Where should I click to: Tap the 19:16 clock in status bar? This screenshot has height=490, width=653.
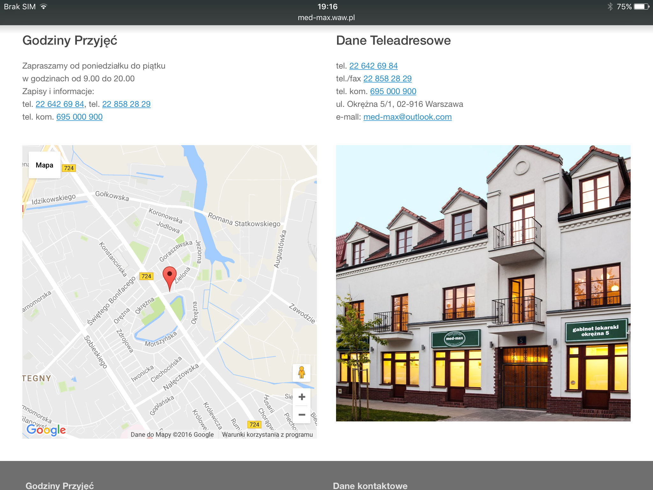[x=327, y=7]
